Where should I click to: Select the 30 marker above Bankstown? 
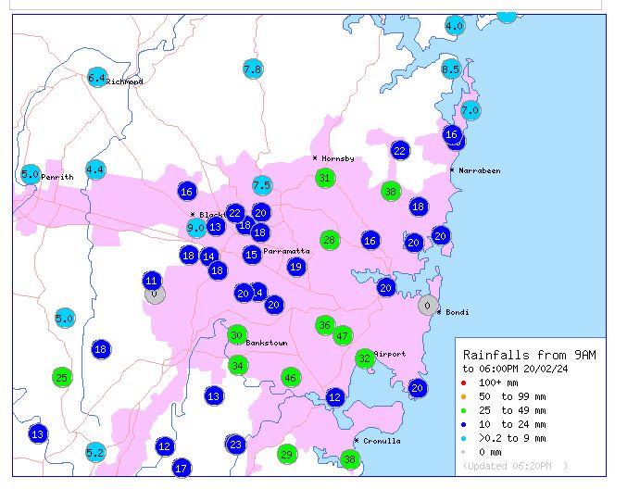[x=237, y=335]
